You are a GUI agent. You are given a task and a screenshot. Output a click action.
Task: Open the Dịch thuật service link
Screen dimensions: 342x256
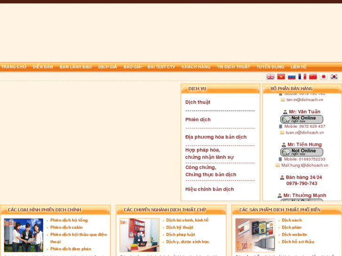[x=198, y=102]
